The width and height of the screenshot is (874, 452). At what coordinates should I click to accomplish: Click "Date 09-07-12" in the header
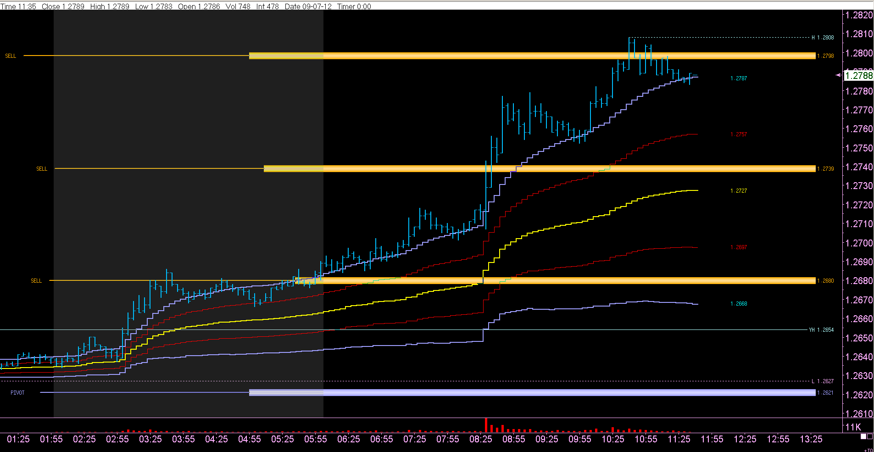(308, 6)
